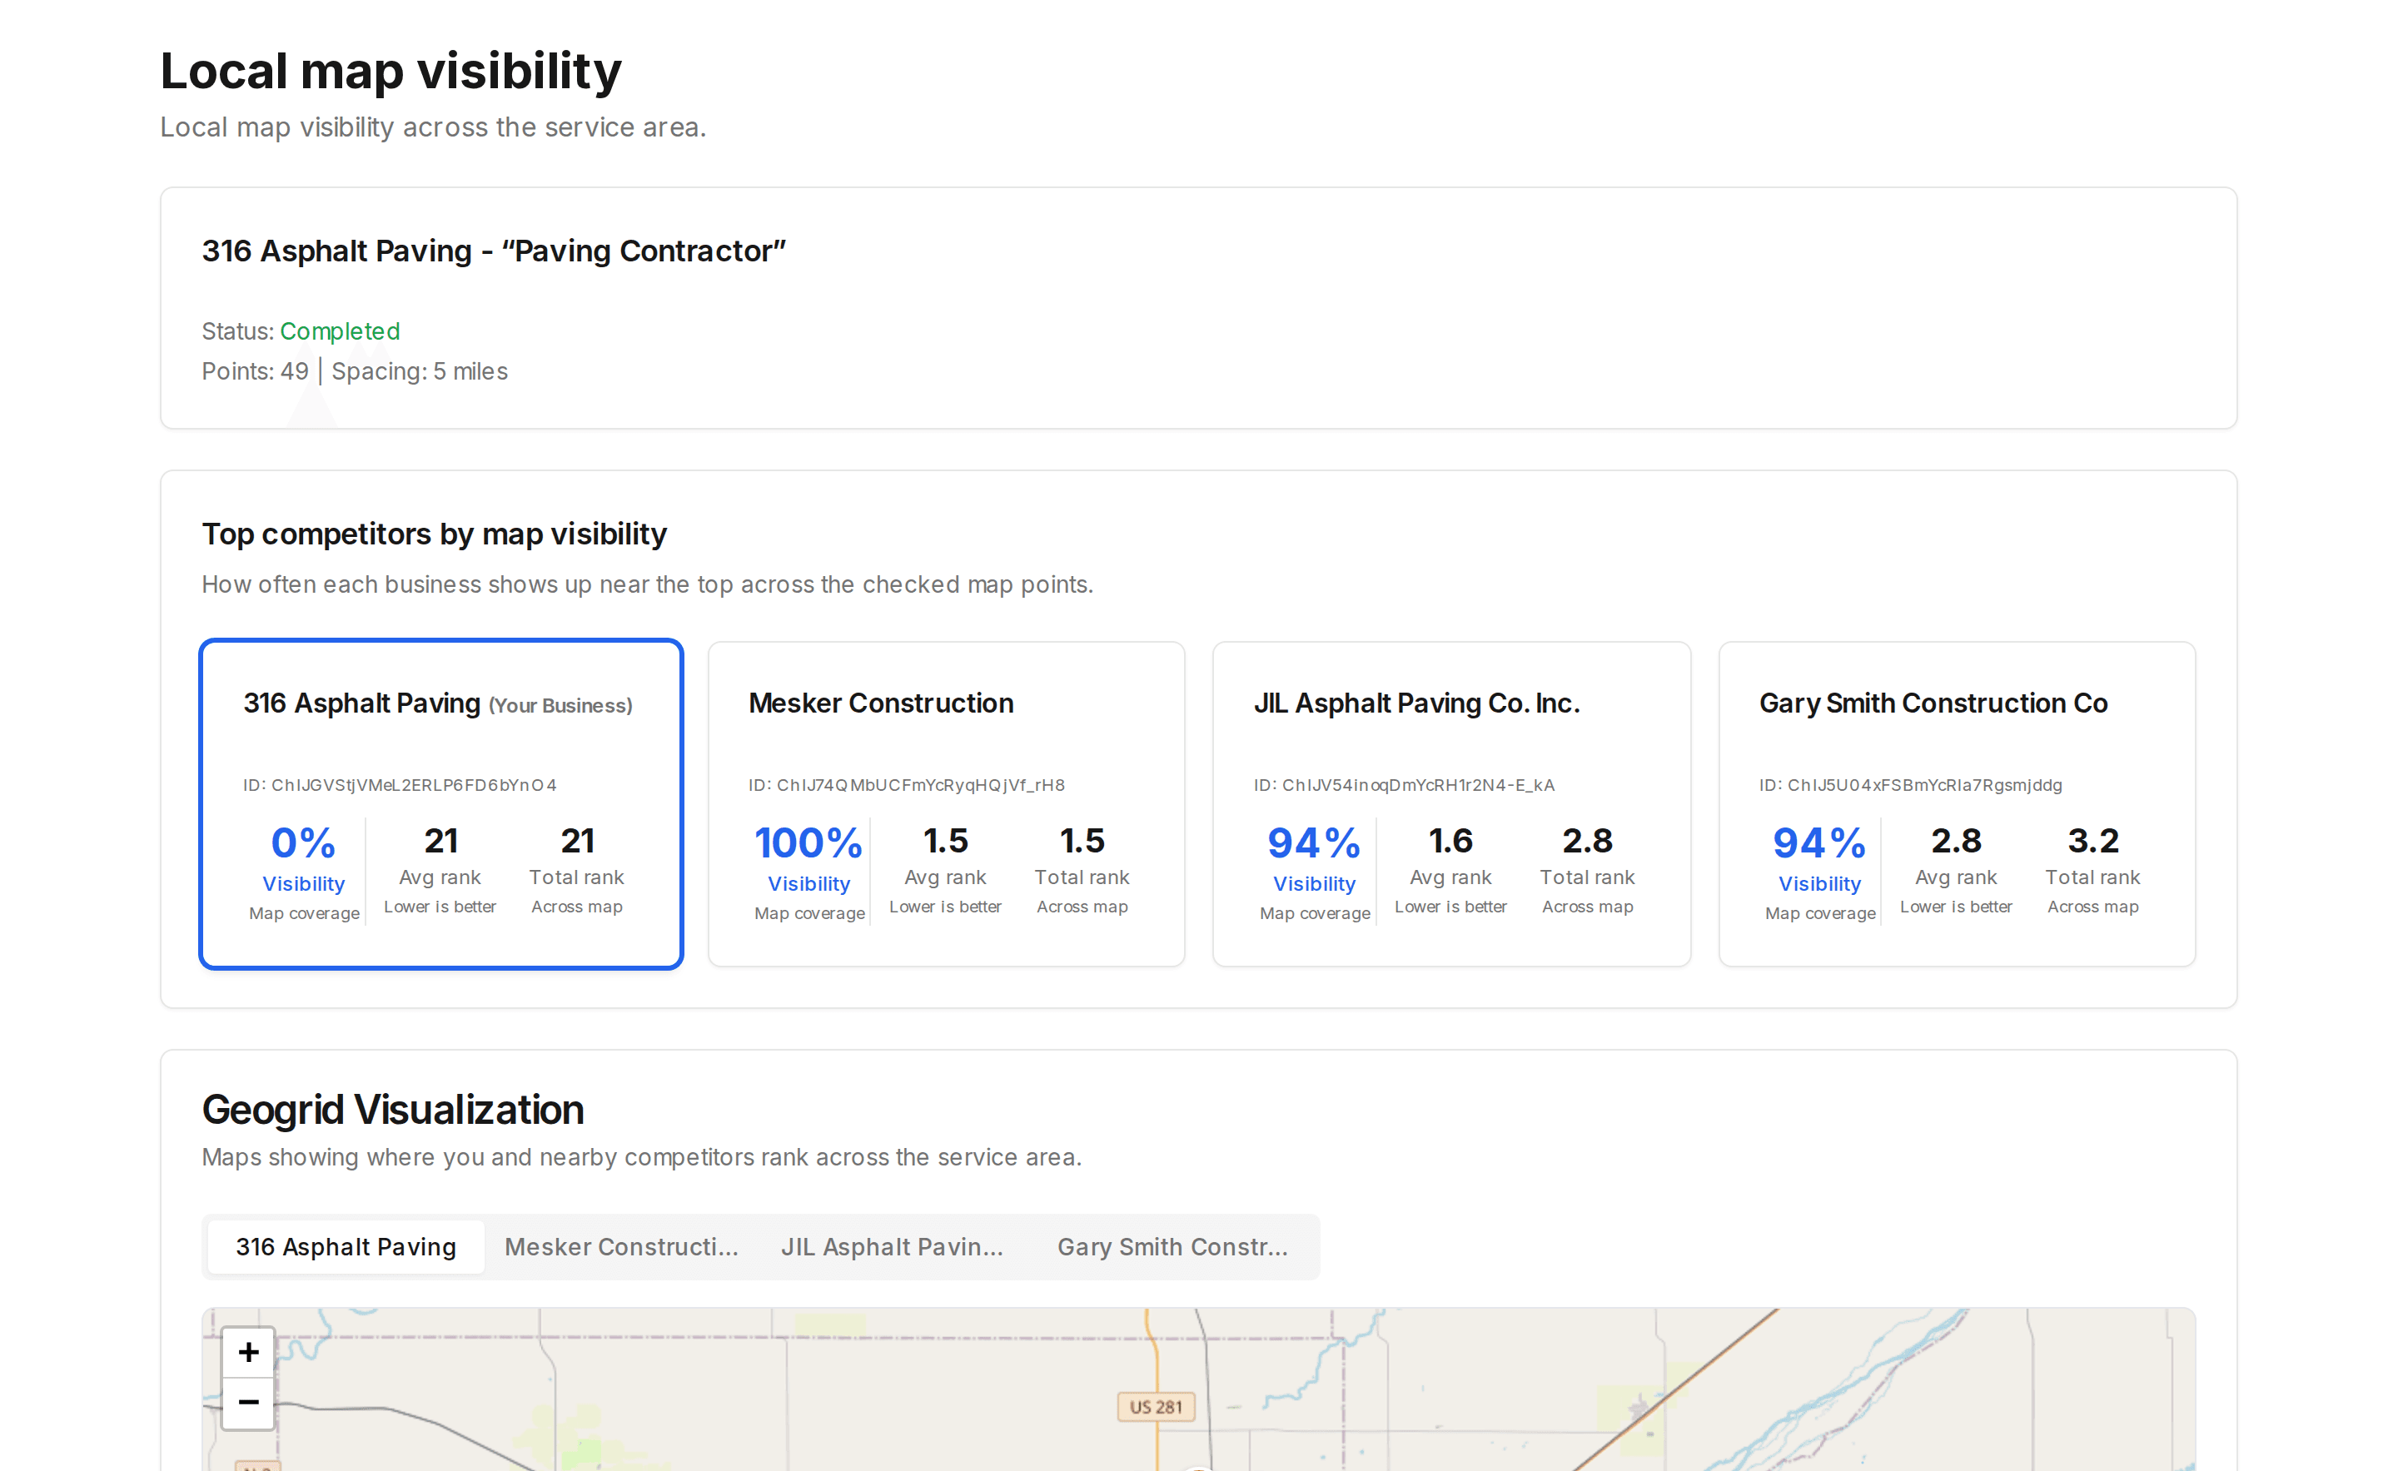2398x1471 pixels.
Task: Click the JIL Asphalt Paving Co. Inc. card
Action: point(1451,803)
